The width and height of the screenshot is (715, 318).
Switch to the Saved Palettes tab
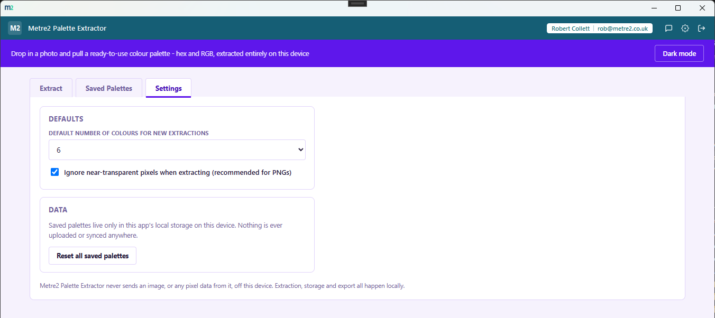click(x=109, y=88)
